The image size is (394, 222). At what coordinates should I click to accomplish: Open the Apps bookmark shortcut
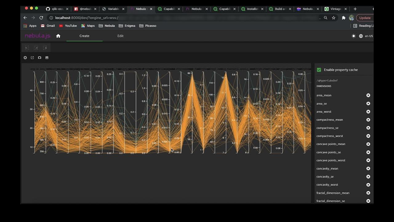point(30,26)
